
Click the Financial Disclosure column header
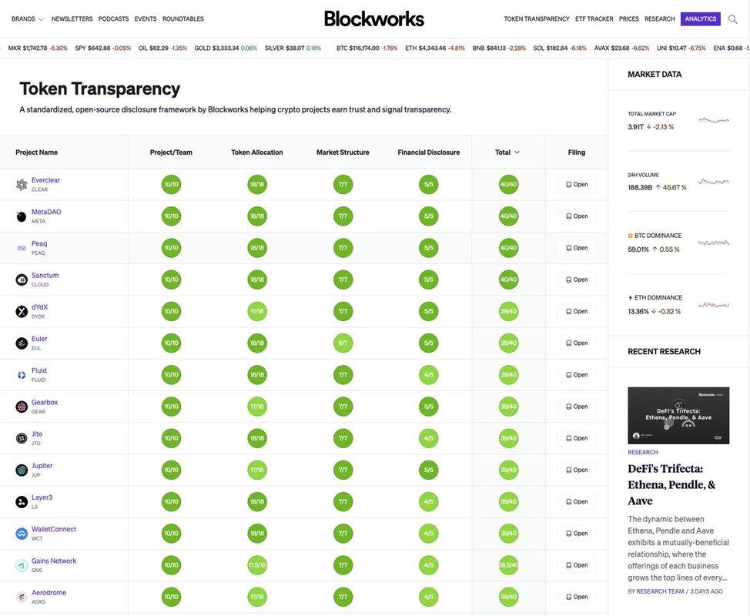pos(429,152)
